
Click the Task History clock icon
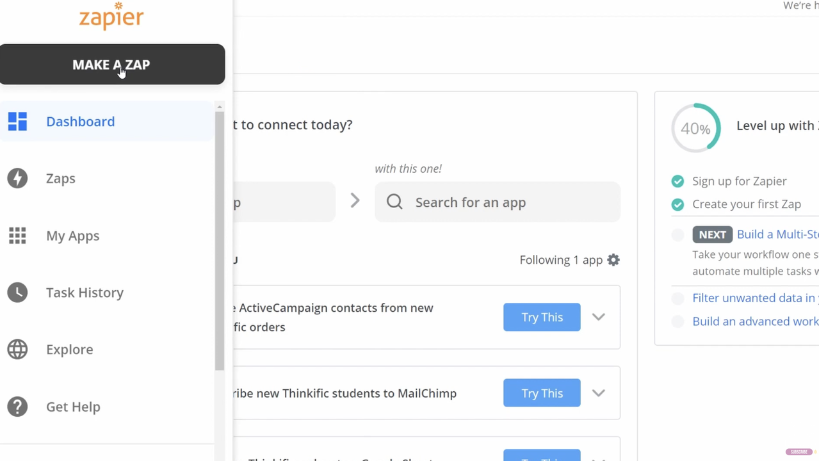click(x=17, y=293)
